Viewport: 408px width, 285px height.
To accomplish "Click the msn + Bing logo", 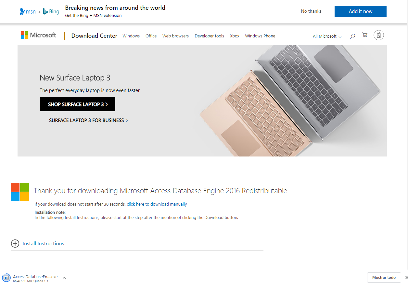I will pos(39,12).
